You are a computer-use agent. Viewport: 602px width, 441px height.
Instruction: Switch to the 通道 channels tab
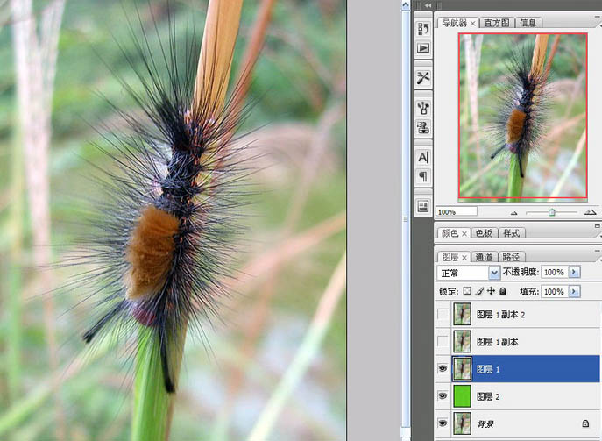point(484,257)
